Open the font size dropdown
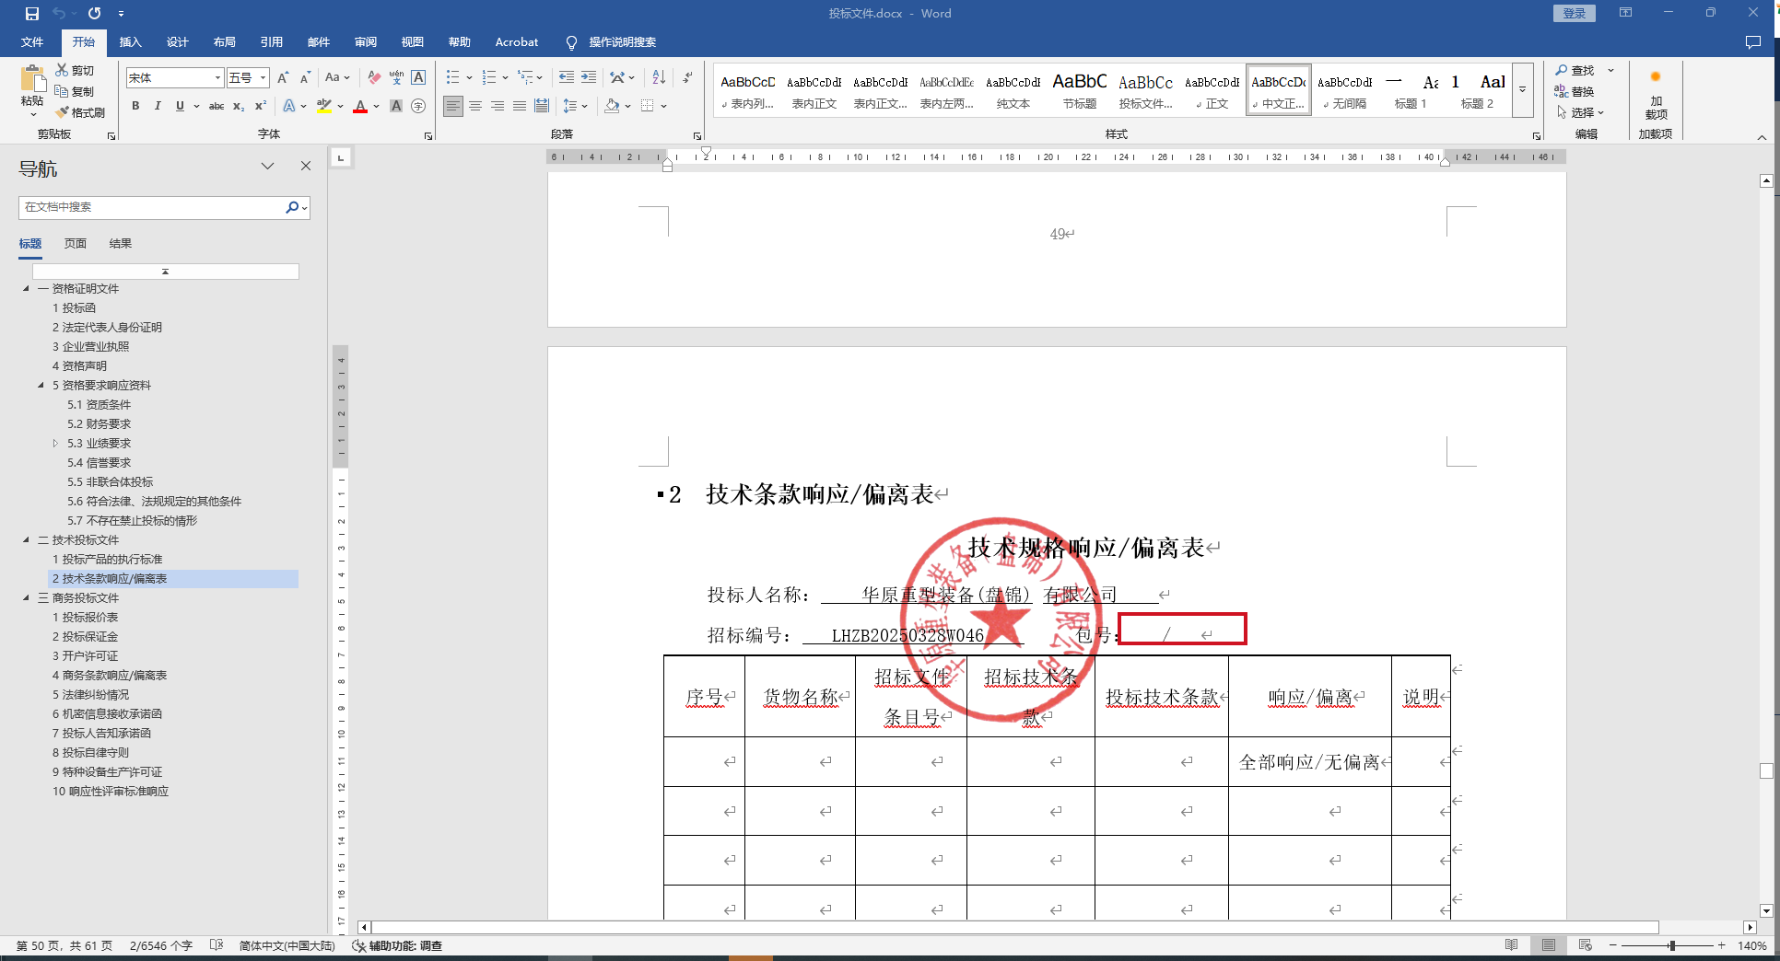 (x=263, y=78)
